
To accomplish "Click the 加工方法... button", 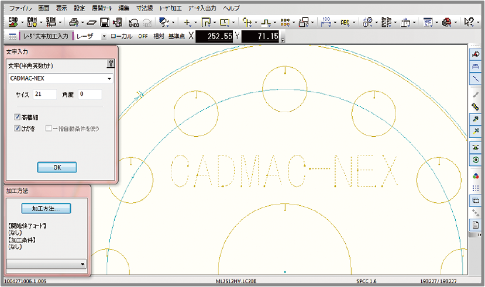I will click(46, 209).
